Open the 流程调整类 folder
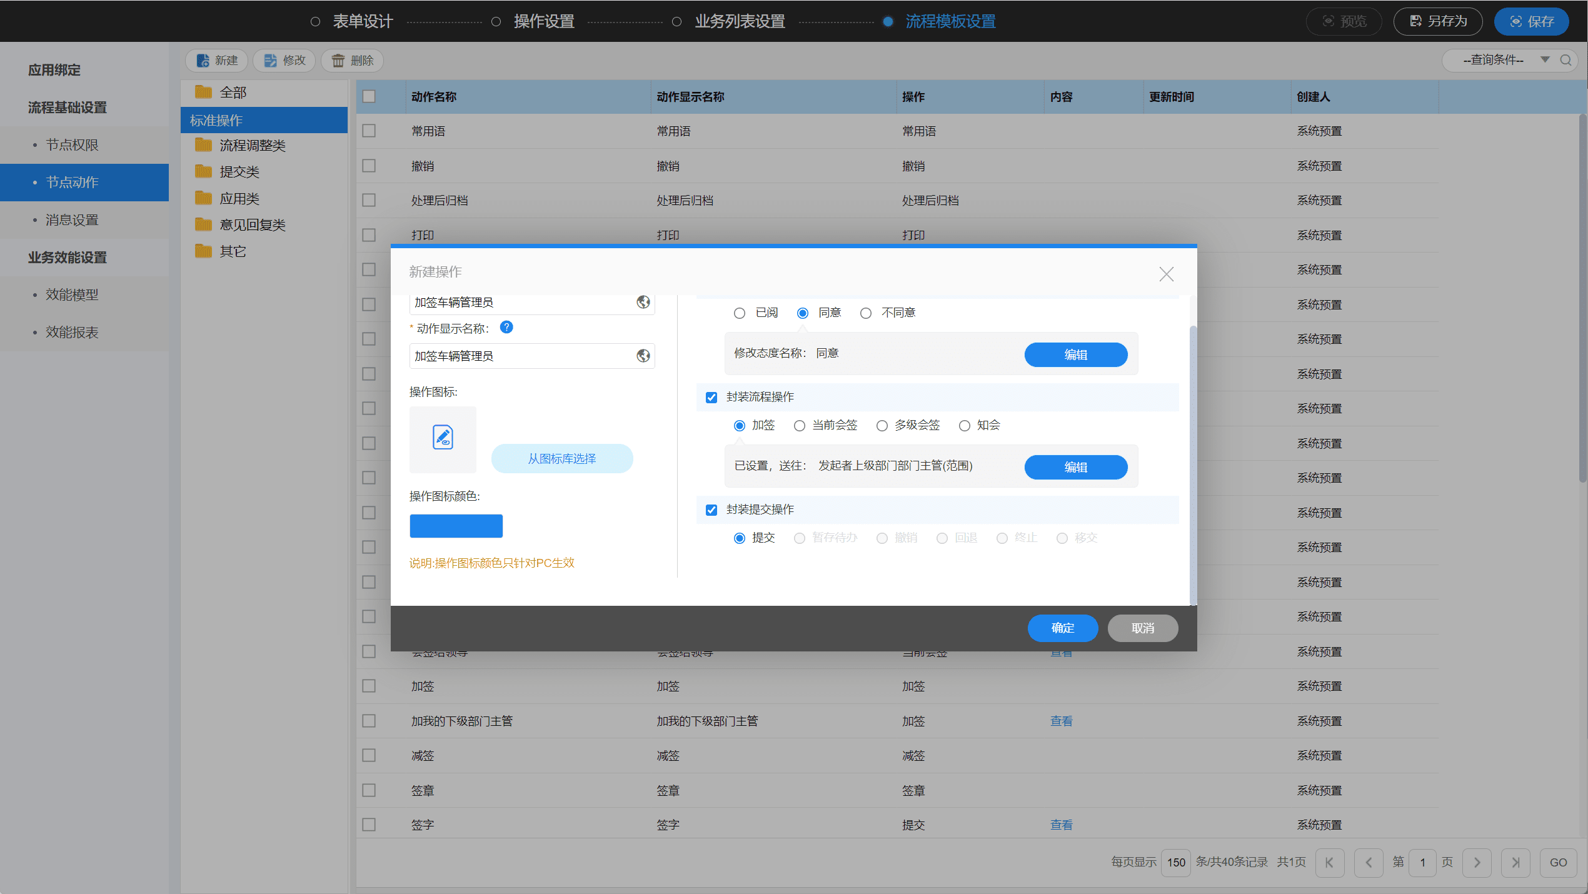This screenshot has height=894, width=1588. 239,146
